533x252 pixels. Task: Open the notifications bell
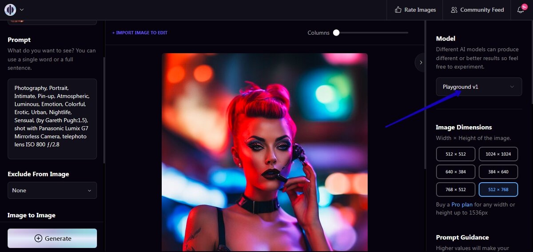pos(521,10)
